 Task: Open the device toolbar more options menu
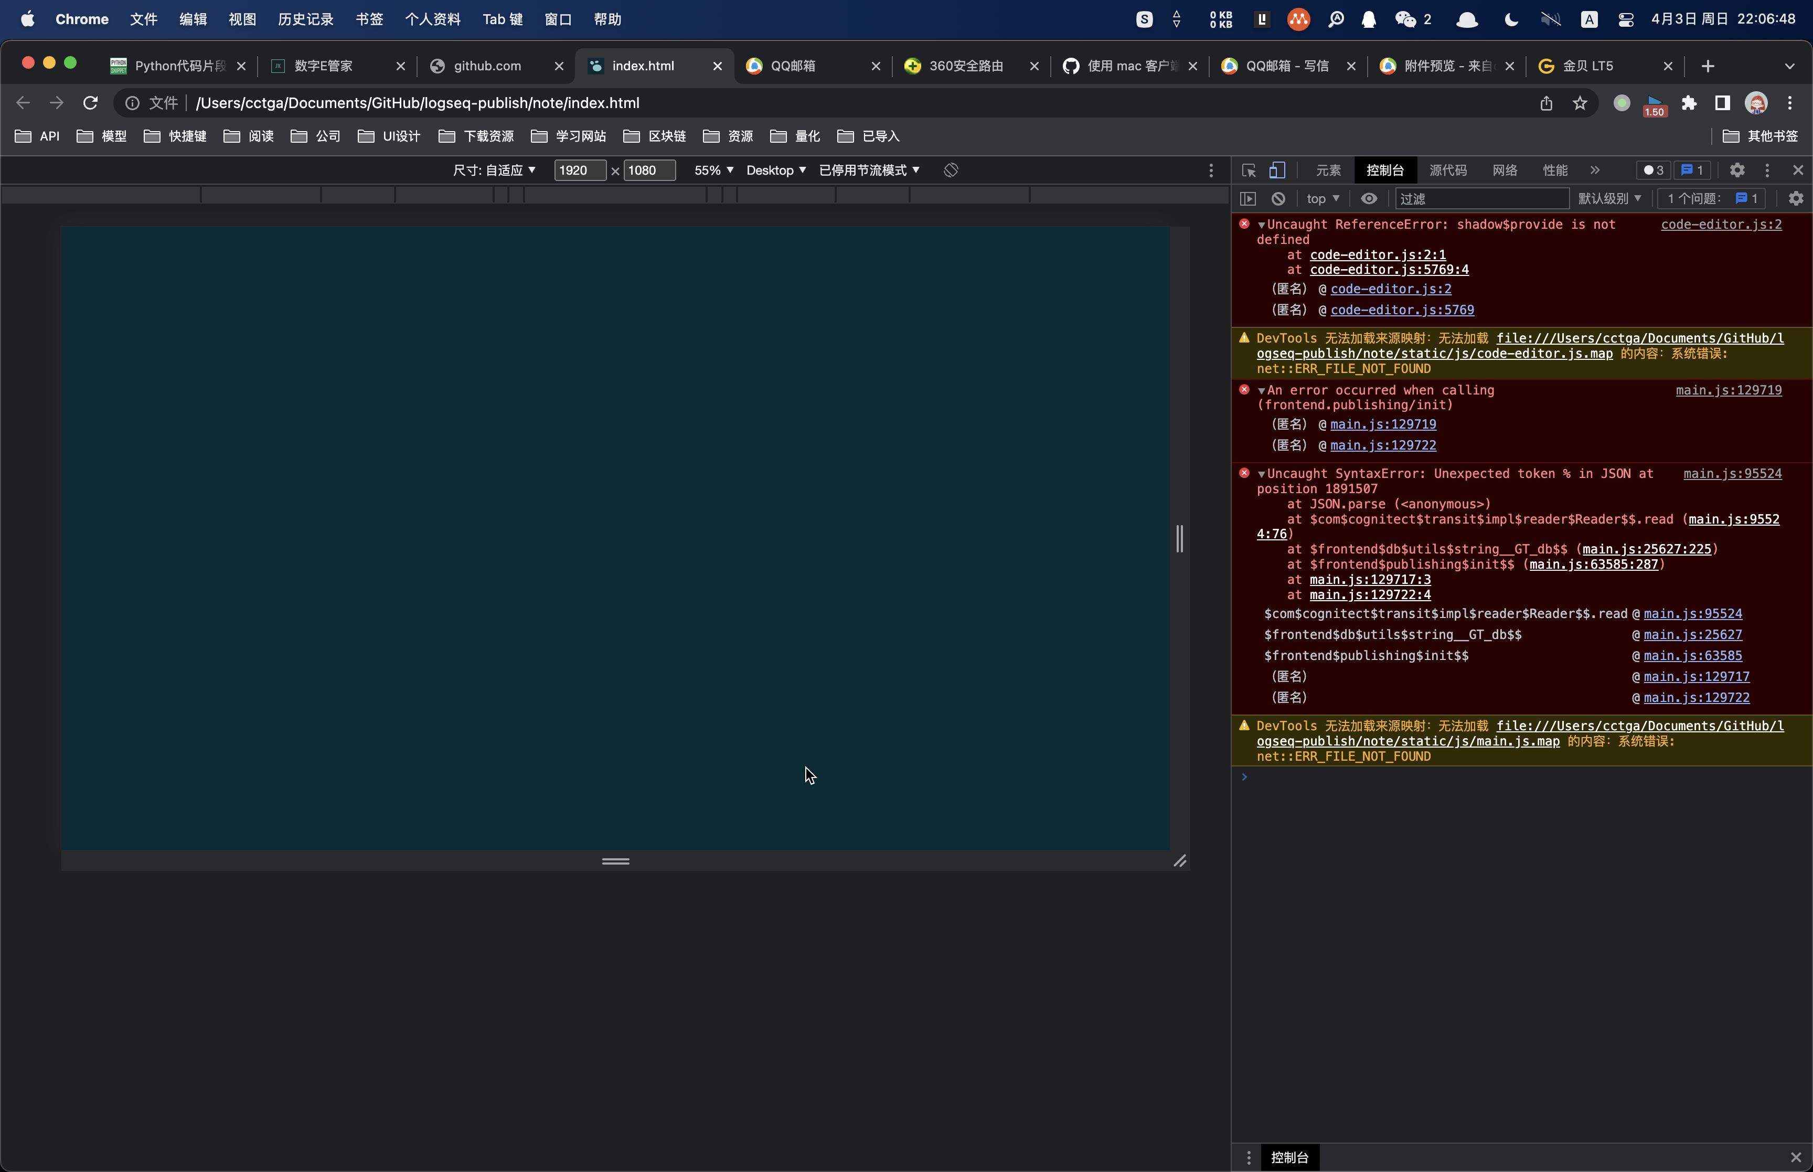pos(1210,171)
